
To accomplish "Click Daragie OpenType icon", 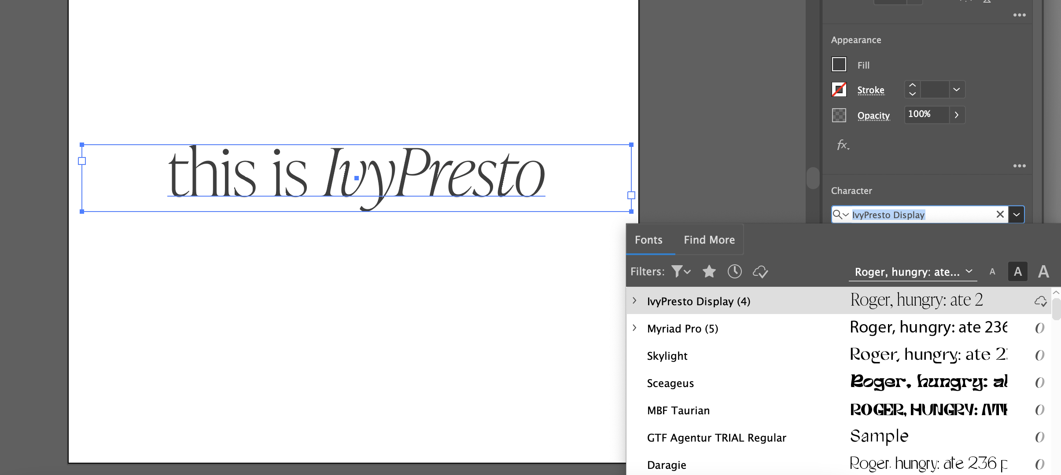I will 1039,464.
